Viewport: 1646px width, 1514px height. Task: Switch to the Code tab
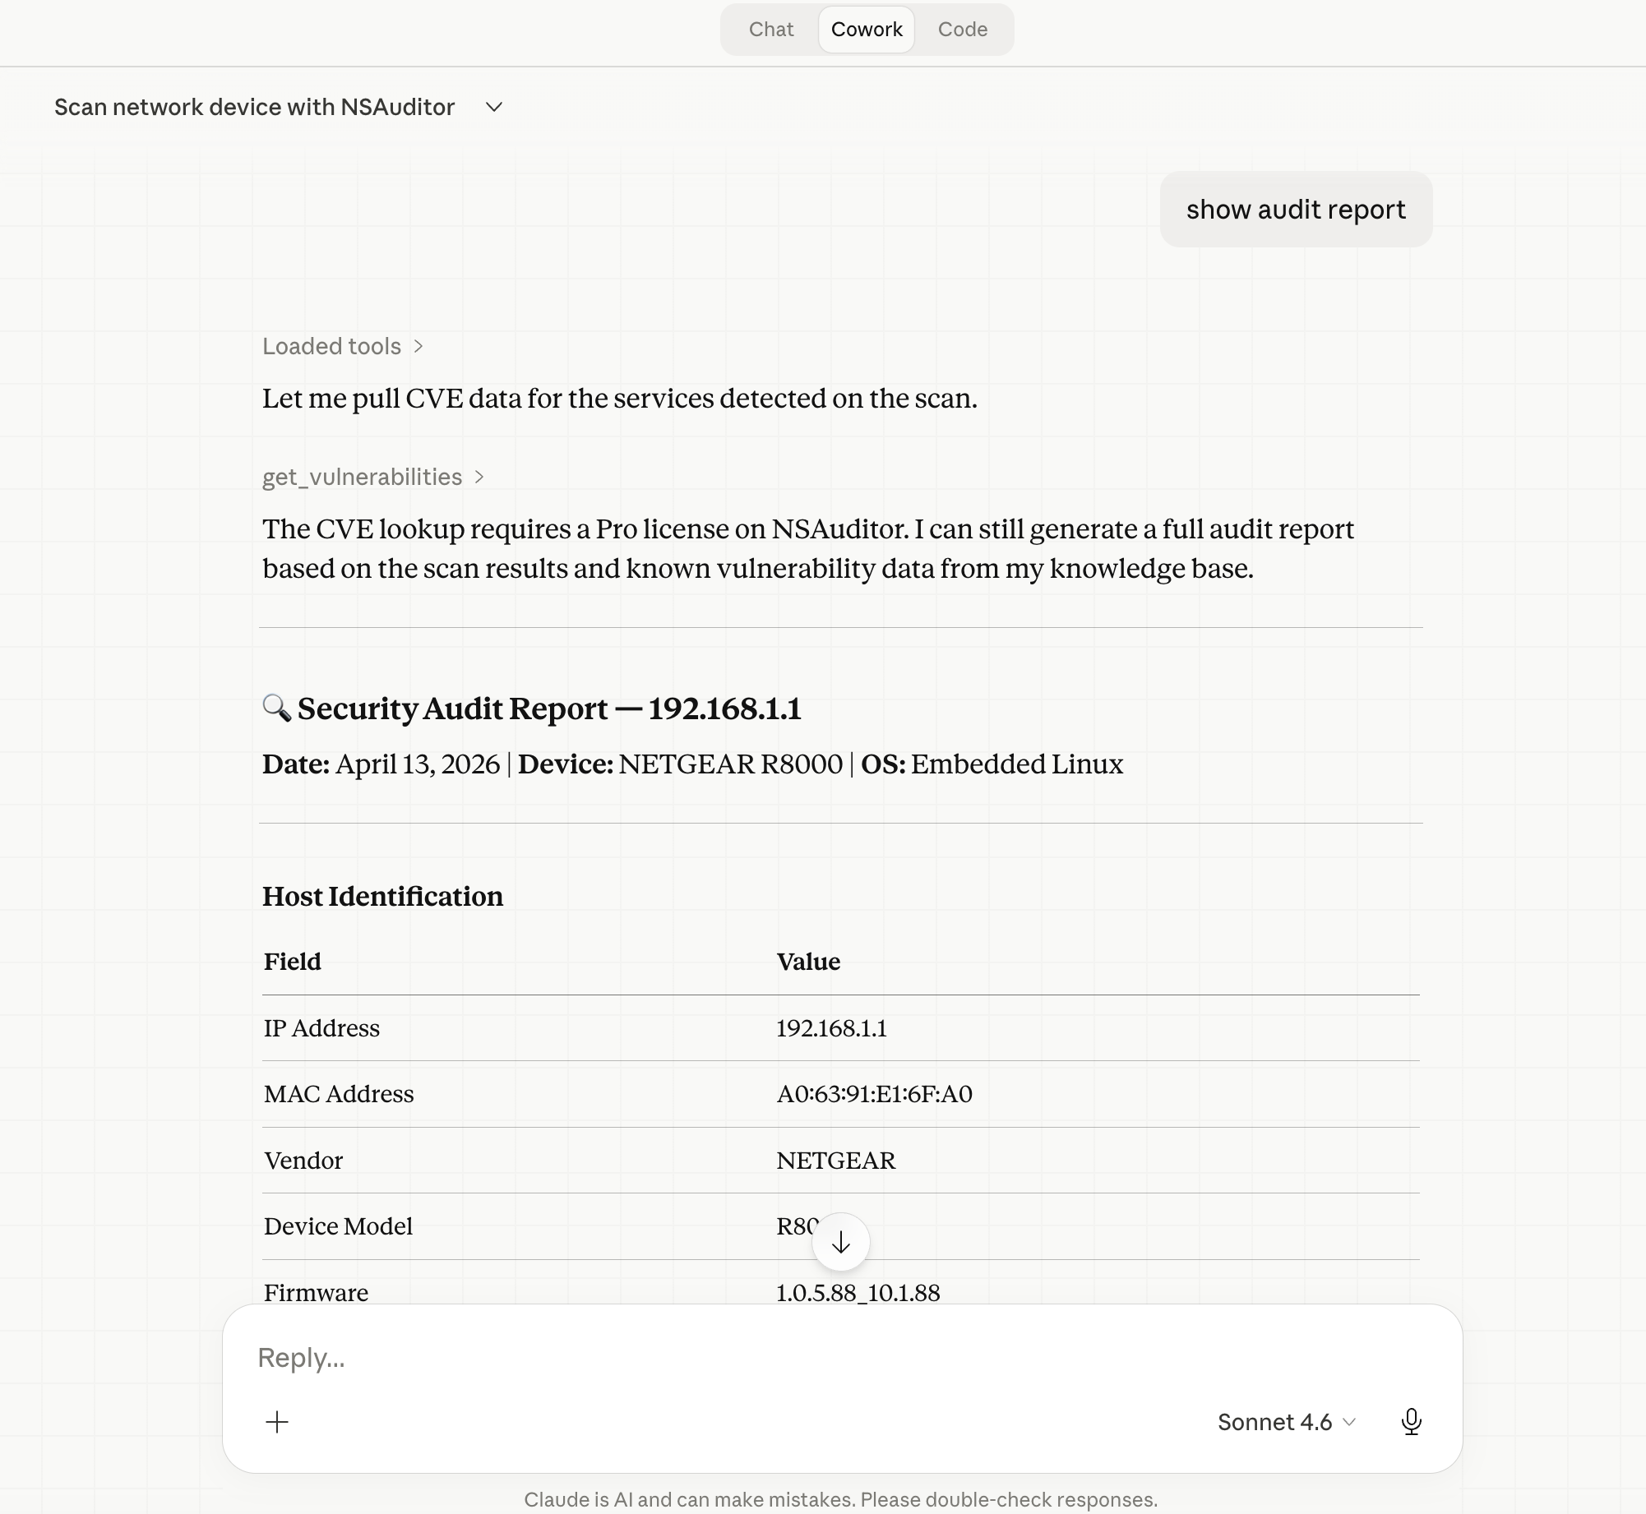(962, 29)
